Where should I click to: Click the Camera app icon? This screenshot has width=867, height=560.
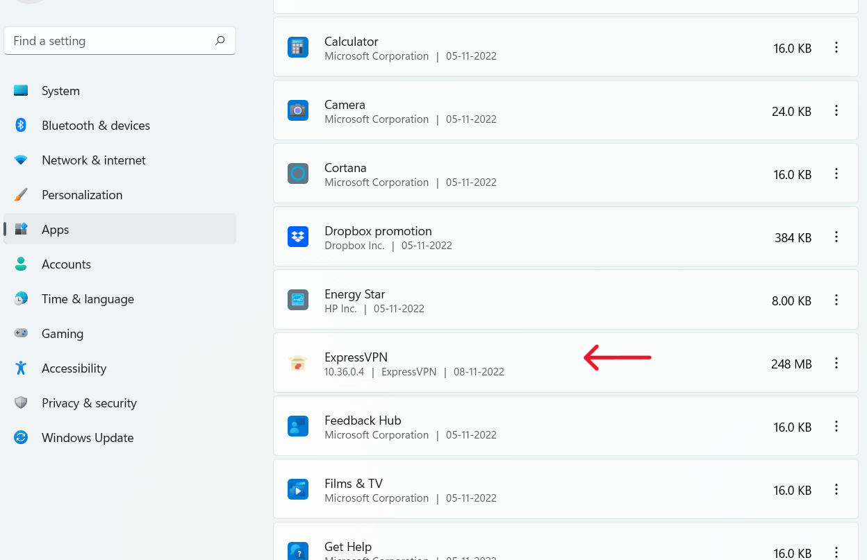pyautogui.click(x=298, y=111)
